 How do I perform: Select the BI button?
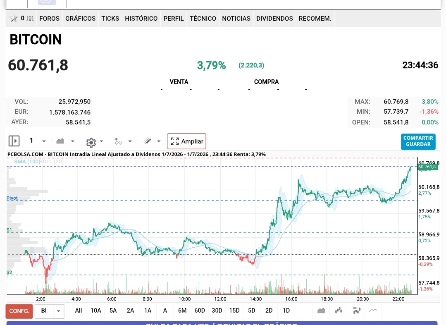[44, 311]
